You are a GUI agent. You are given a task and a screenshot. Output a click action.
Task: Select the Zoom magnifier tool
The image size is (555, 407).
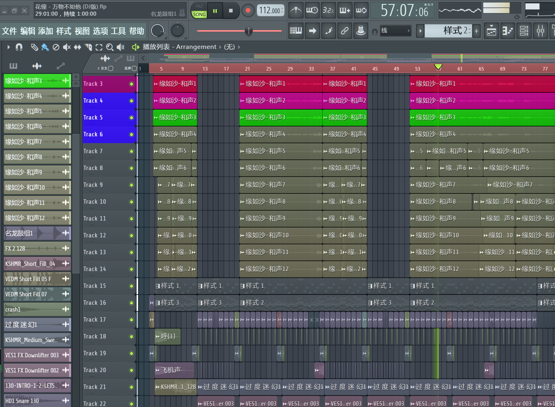pos(109,47)
